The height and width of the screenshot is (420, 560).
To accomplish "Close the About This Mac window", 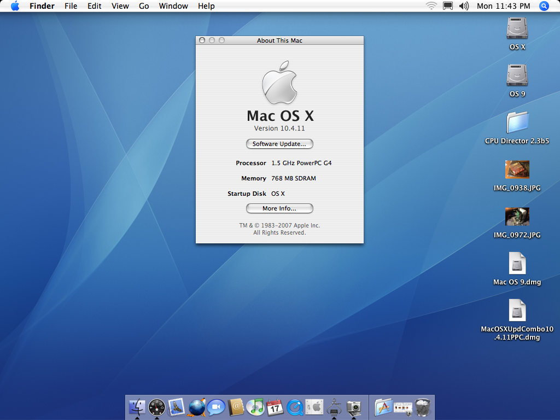I will [x=202, y=40].
